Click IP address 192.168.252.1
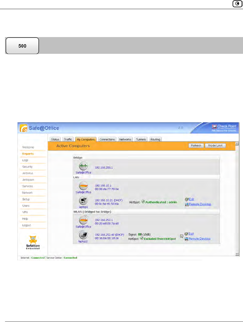The image size is (243, 322). [x=104, y=220]
